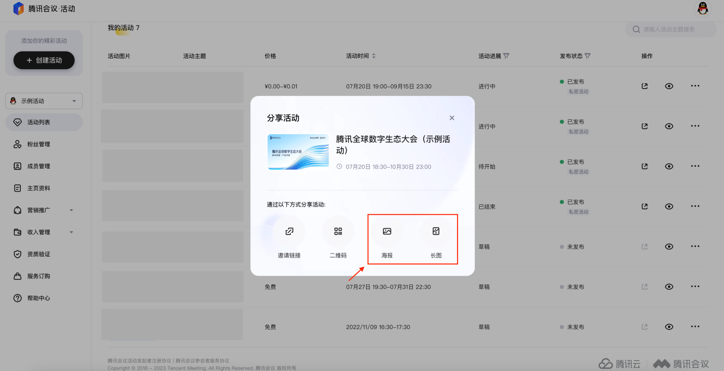Open the attendee service agreement link
Viewport: 724px width, 371px height.
[202, 361]
